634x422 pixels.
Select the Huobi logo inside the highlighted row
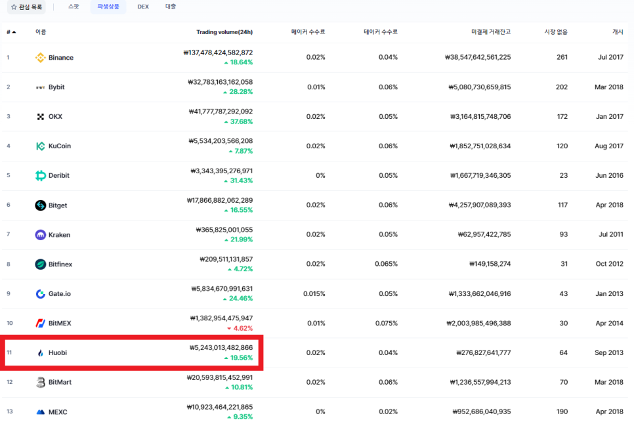[x=41, y=352]
